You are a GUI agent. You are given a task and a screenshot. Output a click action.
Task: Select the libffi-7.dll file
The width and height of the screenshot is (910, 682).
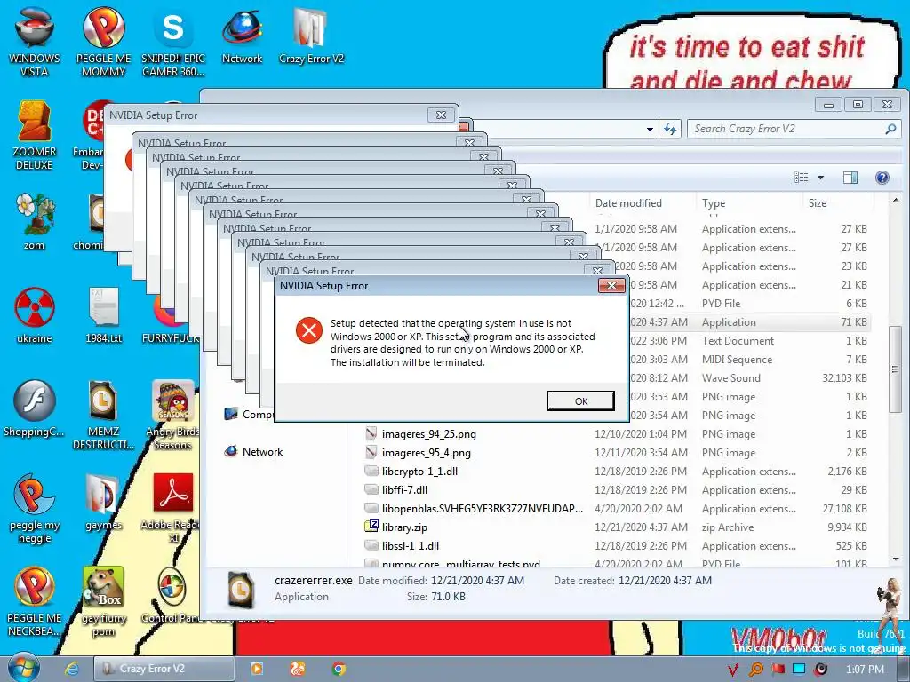[x=404, y=489]
